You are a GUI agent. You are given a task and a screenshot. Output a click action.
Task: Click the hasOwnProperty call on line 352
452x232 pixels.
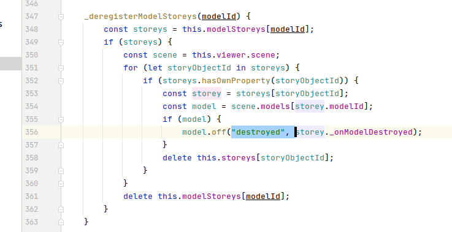[236, 81]
